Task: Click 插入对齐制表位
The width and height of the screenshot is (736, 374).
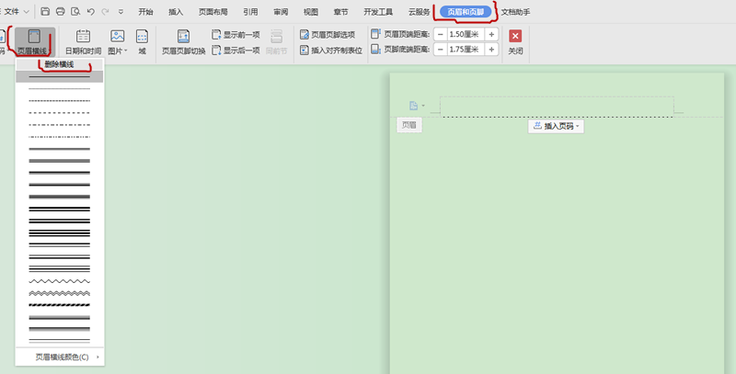Action: [x=331, y=51]
